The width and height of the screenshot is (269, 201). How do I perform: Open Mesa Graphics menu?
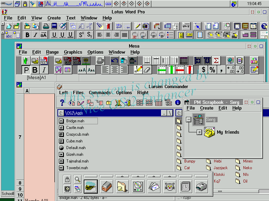73,52
